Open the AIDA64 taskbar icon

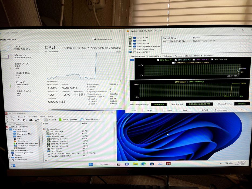[168, 164]
